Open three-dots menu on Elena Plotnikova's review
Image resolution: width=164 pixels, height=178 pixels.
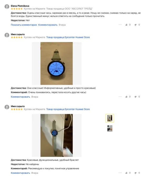[120, 25]
